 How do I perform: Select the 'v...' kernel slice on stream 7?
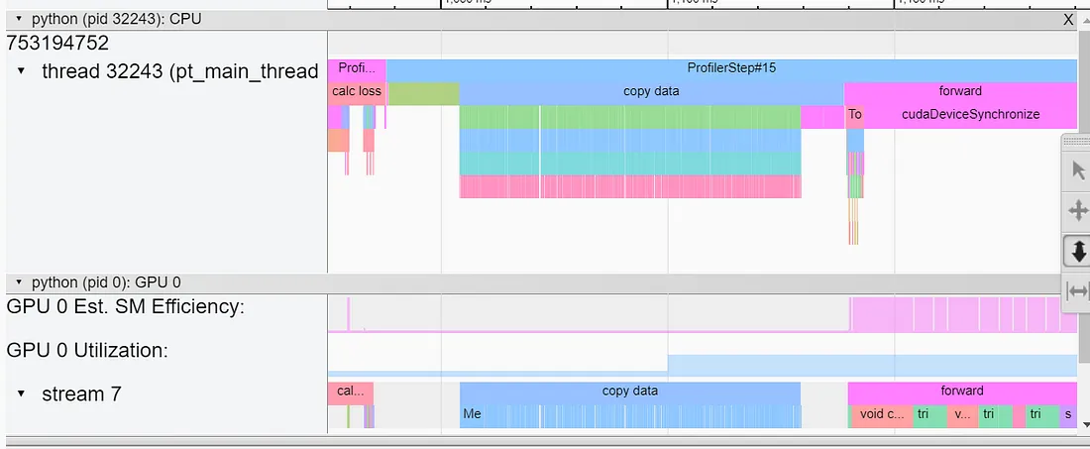(962, 416)
